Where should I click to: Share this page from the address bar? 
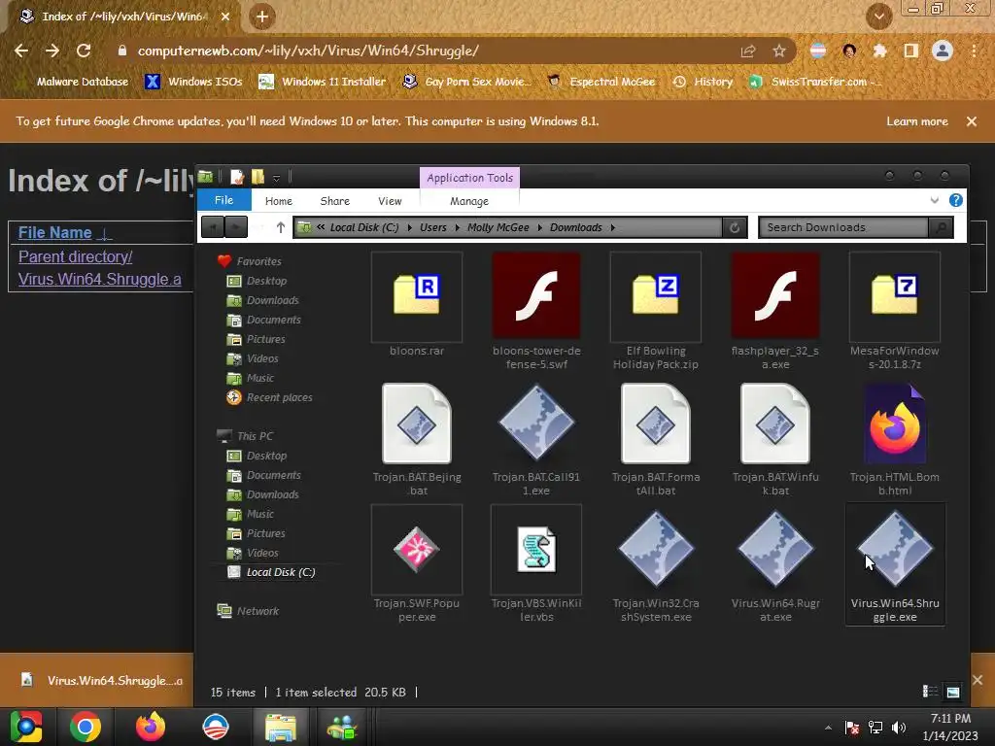tap(748, 51)
